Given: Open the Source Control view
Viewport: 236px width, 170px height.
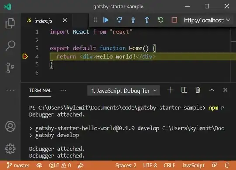Looking at the screenshot, I should (10, 68).
